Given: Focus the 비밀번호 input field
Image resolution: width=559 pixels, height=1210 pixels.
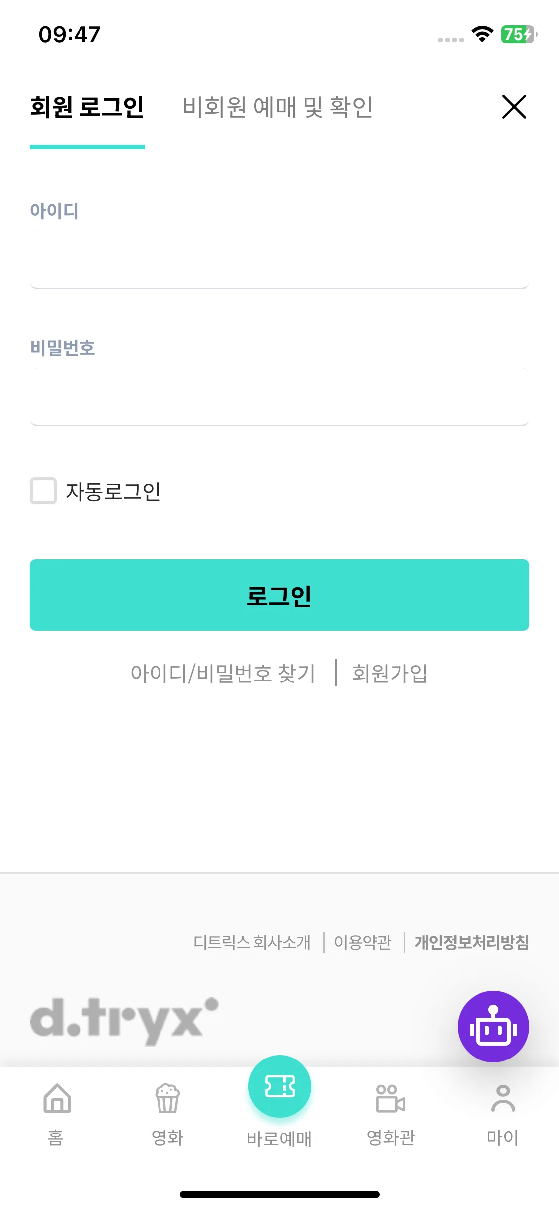Looking at the screenshot, I should point(279,396).
